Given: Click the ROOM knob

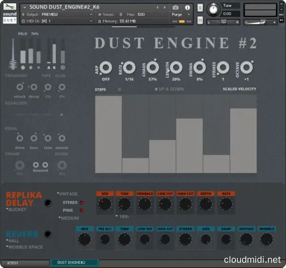Looking at the screenshot, I should (62, 165).
